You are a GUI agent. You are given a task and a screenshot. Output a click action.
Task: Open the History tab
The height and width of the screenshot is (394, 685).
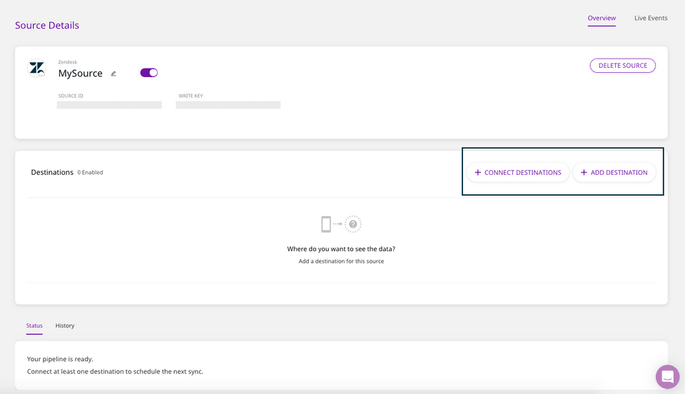(x=65, y=325)
